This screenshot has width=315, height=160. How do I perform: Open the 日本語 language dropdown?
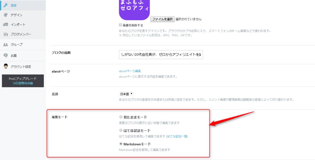coord(126,94)
